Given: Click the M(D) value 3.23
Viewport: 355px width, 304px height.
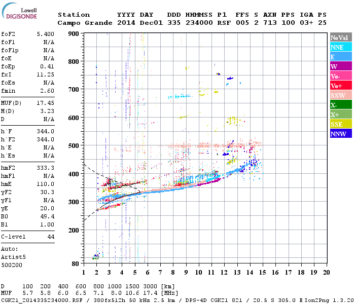Looking at the screenshot, I should (x=47, y=111).
